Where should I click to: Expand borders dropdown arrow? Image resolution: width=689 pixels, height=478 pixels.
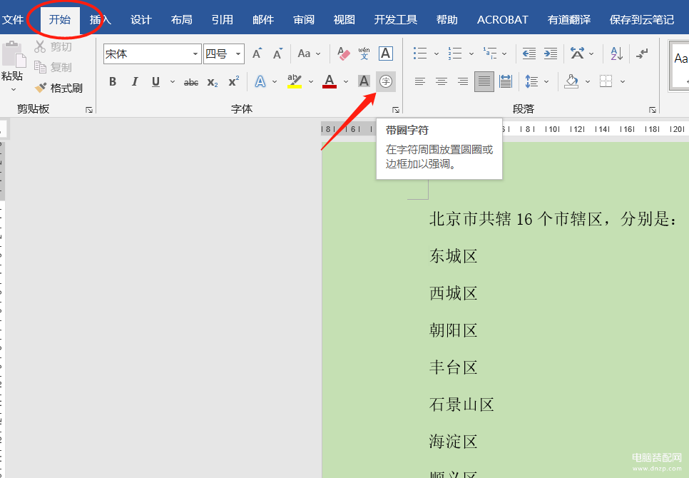tap(623, 81)
